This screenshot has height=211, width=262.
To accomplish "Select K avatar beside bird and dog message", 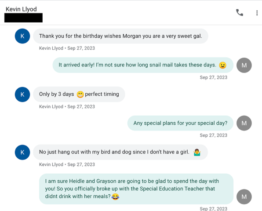I will pyautogui.click(x=22, y=152).
